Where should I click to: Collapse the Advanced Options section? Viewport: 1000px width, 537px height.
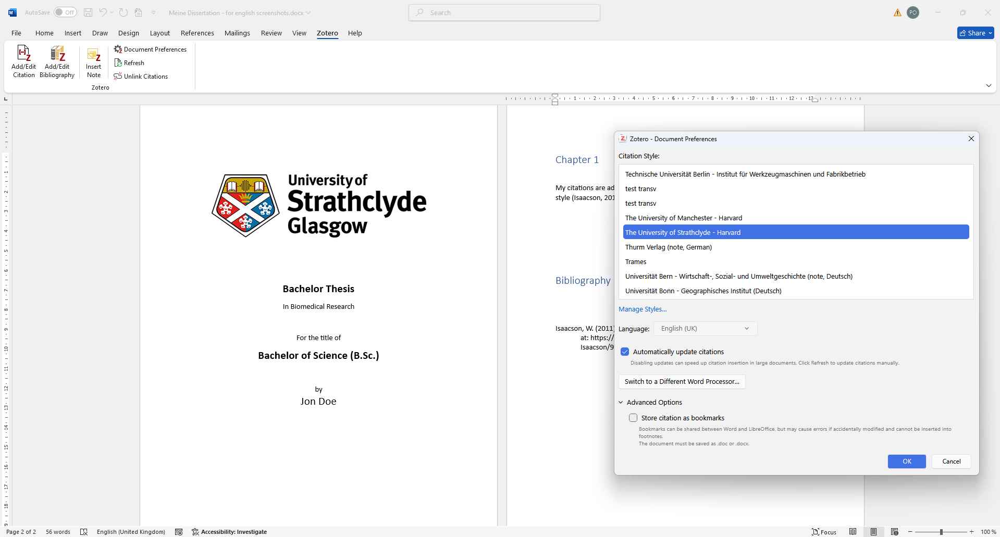621,403
